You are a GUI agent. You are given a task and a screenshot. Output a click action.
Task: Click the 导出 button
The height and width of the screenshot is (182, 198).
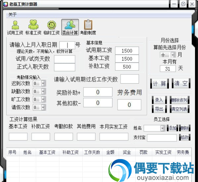click(159, 109)
